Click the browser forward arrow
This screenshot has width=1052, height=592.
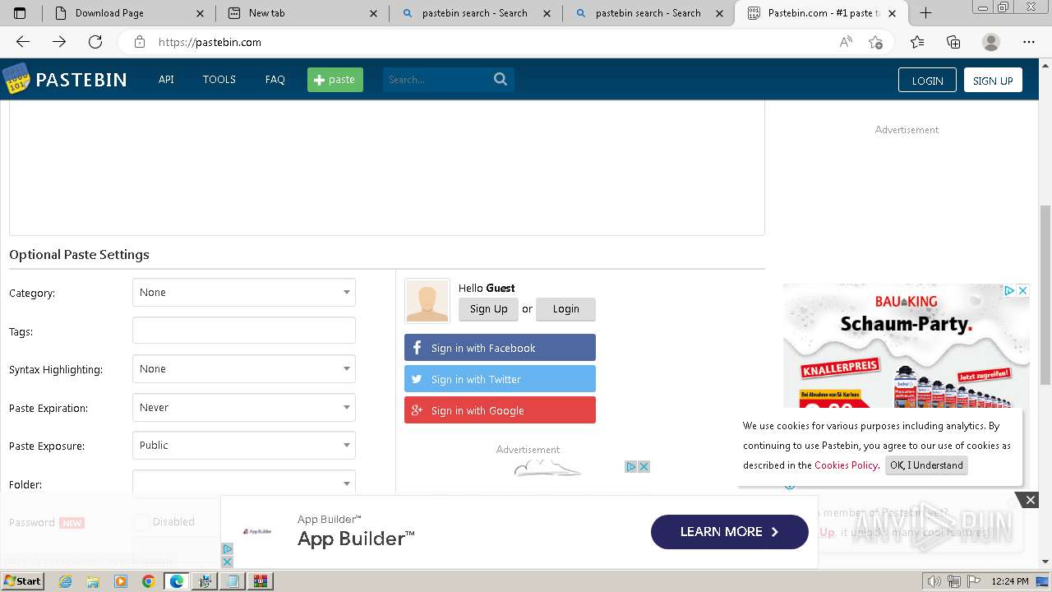tap(59, 42)
